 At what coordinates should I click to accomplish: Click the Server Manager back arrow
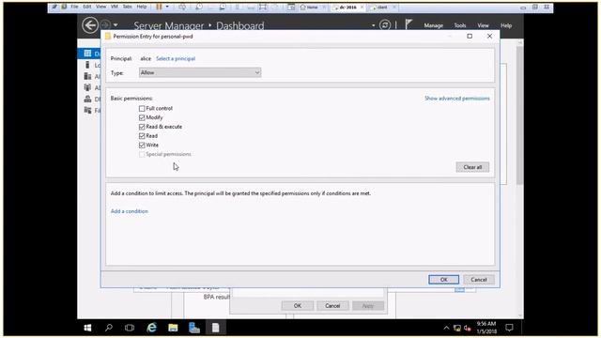coord(90,25)
